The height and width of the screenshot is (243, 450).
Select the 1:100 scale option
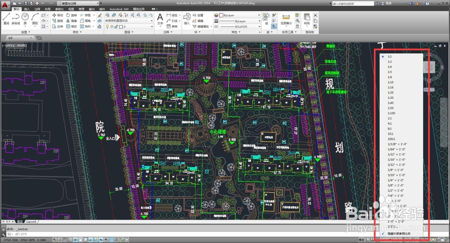coord(391,113)
